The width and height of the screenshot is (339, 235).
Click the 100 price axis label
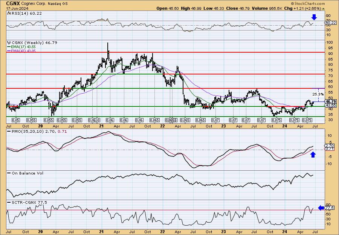[x=330, y=42]
